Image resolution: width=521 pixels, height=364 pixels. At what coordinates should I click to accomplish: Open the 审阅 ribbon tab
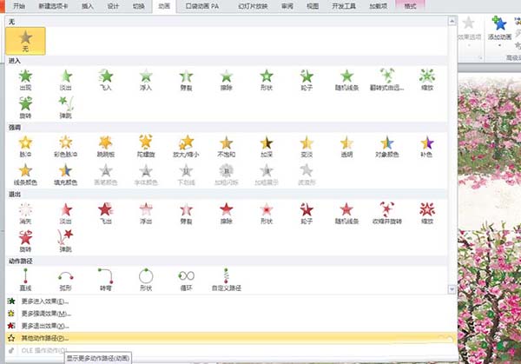pos(287,6)
